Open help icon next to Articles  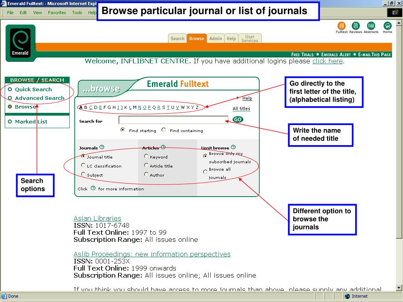coord(163,147)
